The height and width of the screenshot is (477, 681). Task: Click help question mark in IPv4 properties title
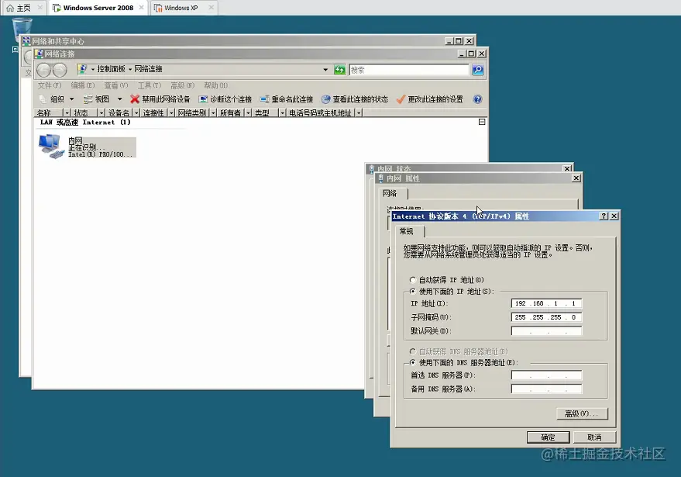pos(604,216)
